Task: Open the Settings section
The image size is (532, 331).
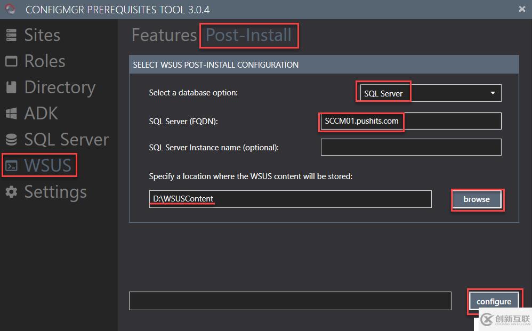Action: tap(55, 192)
